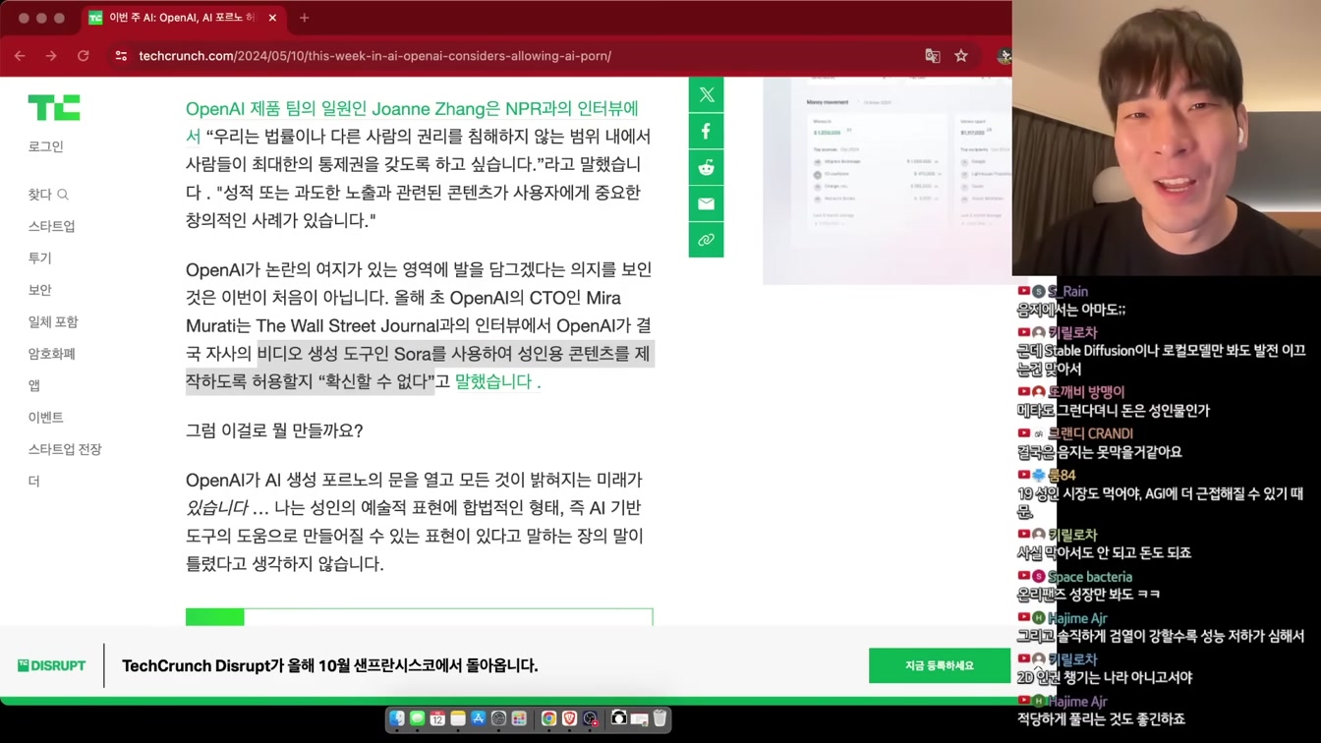
Task: Click the 지금 등록하세요 register button
Action: click(940, 665)
